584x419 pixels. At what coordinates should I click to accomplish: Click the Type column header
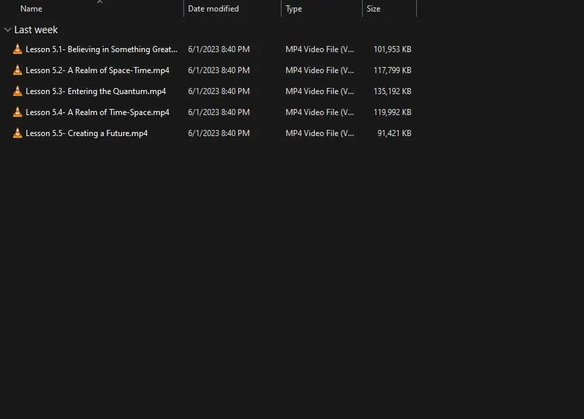(x=294, y=9)
